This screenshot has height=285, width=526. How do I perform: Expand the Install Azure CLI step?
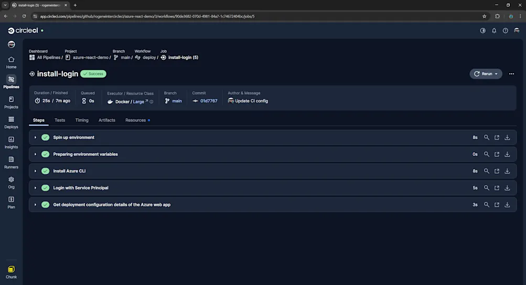pyautogui.click(x=35, y=171)
